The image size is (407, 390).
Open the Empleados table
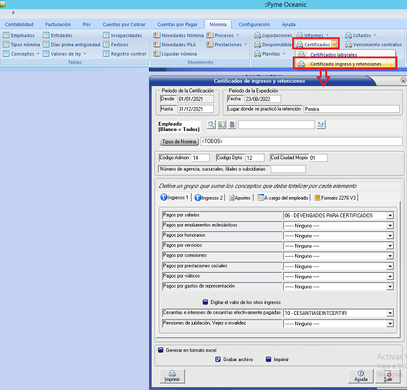coord(19,35)
